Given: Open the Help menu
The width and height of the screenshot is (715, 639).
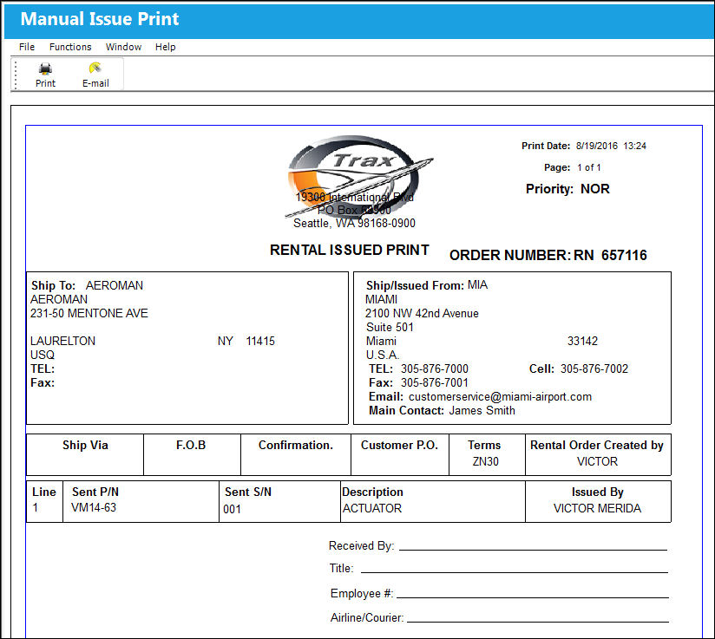Looking at the screenshot, I should coord(165,47).
